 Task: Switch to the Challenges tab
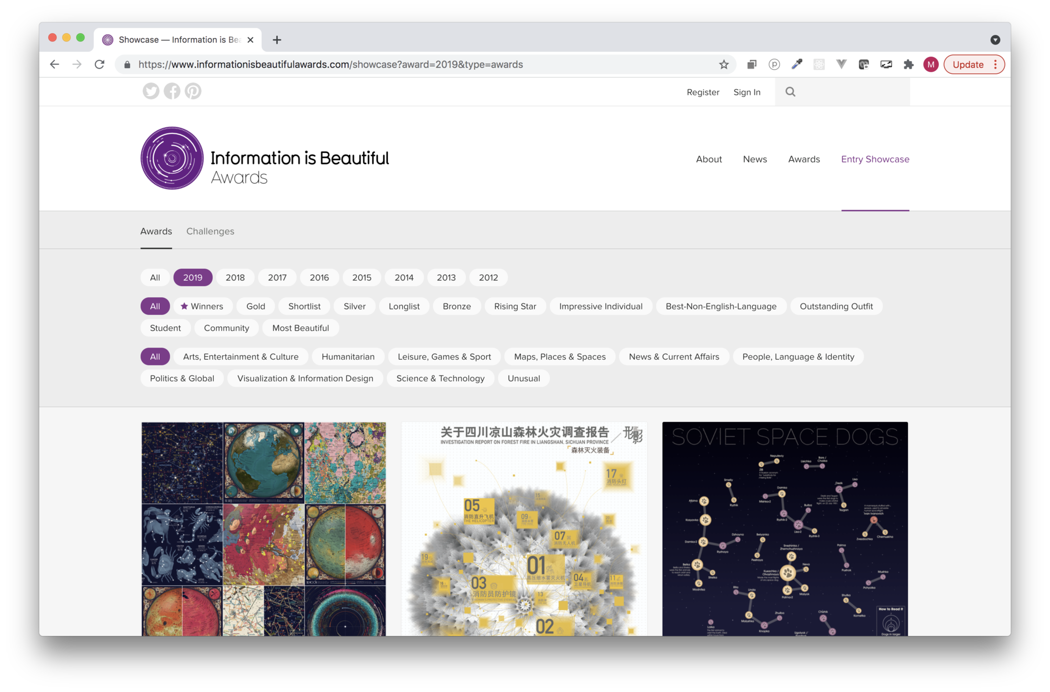tap(210, 231)
